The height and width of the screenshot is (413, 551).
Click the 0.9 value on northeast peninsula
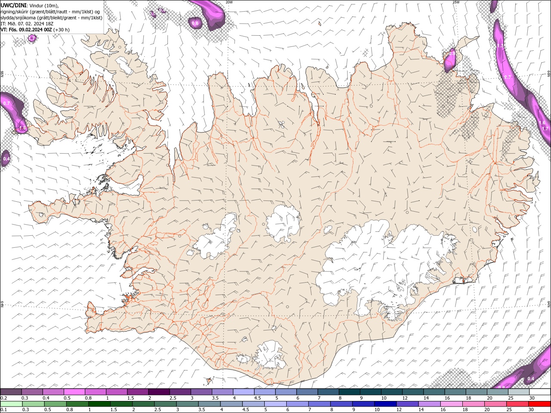tap(452, 53)
